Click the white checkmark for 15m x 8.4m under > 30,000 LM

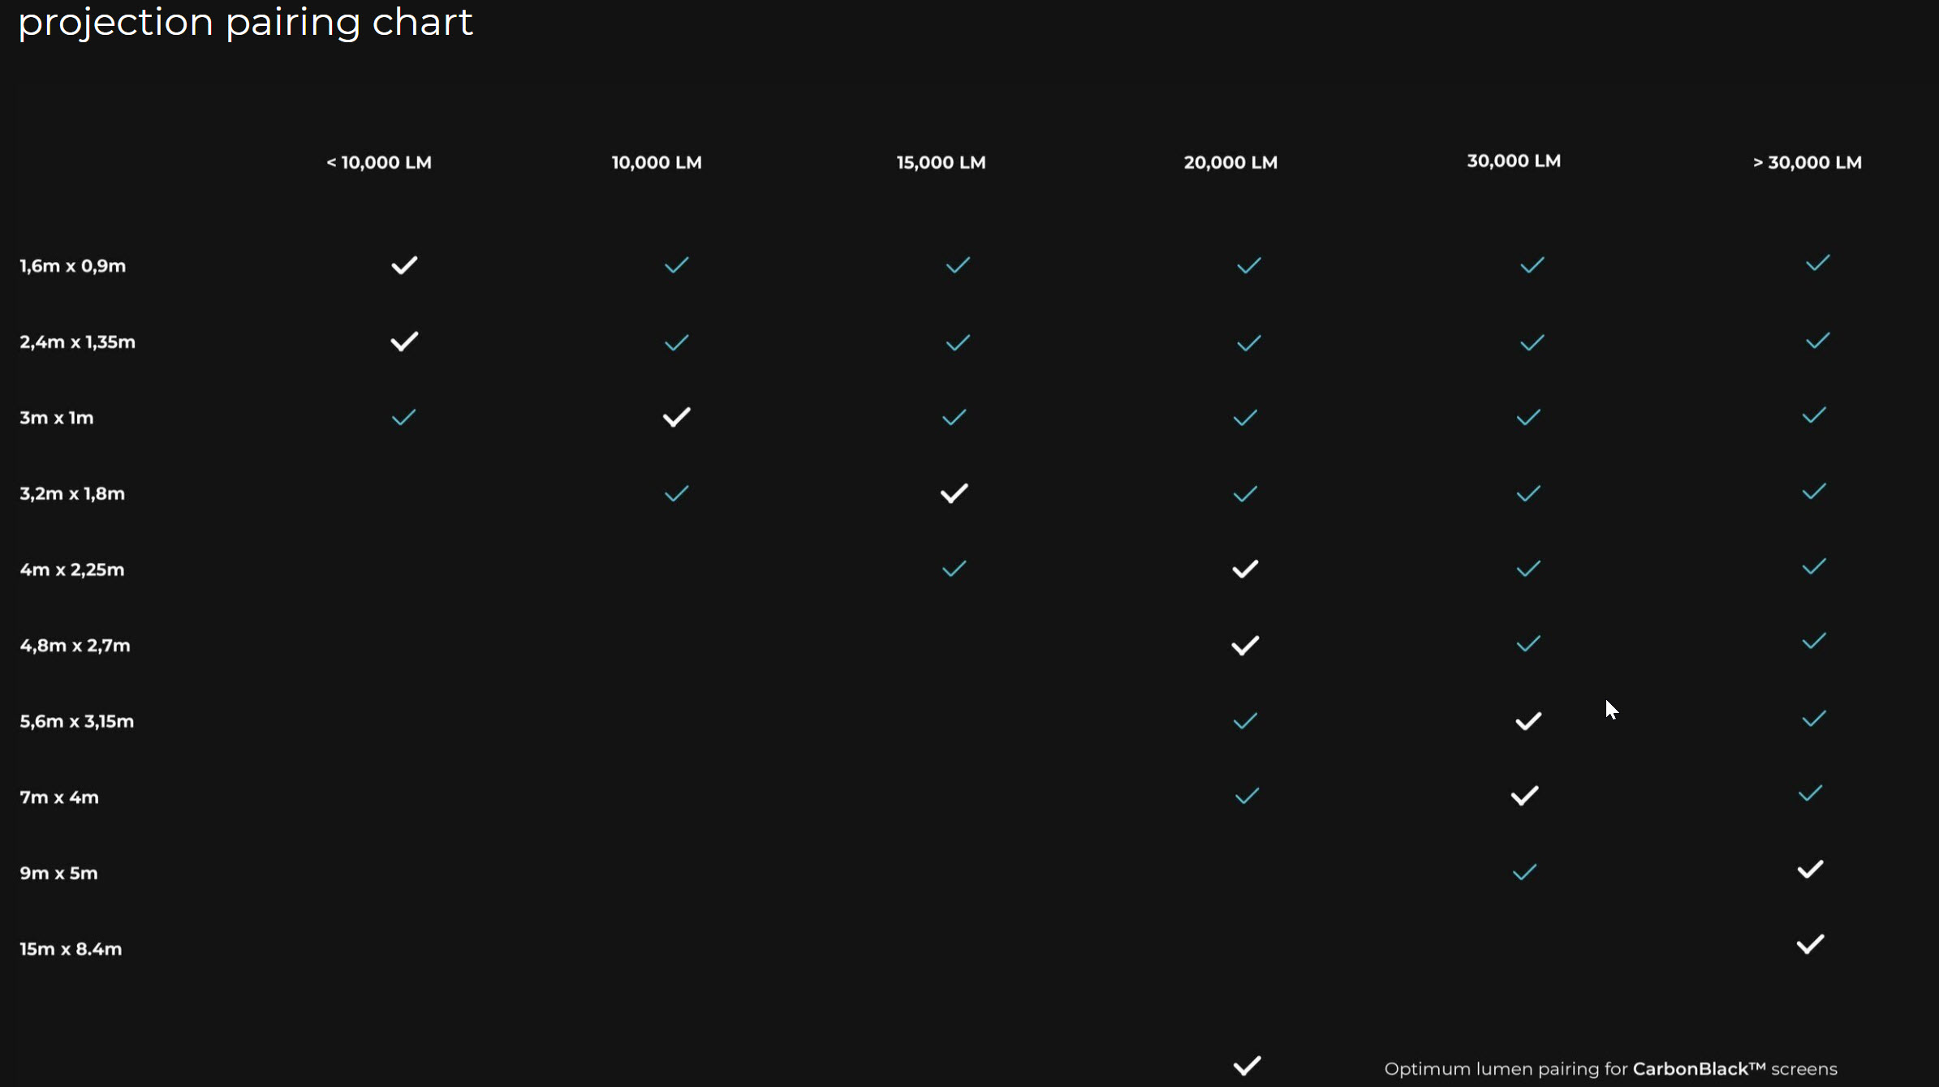click(x=1810, y=944)
